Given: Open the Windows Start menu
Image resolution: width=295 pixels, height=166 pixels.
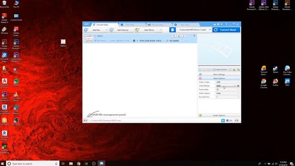Looking at the screenshot, I should click(2, 164).
